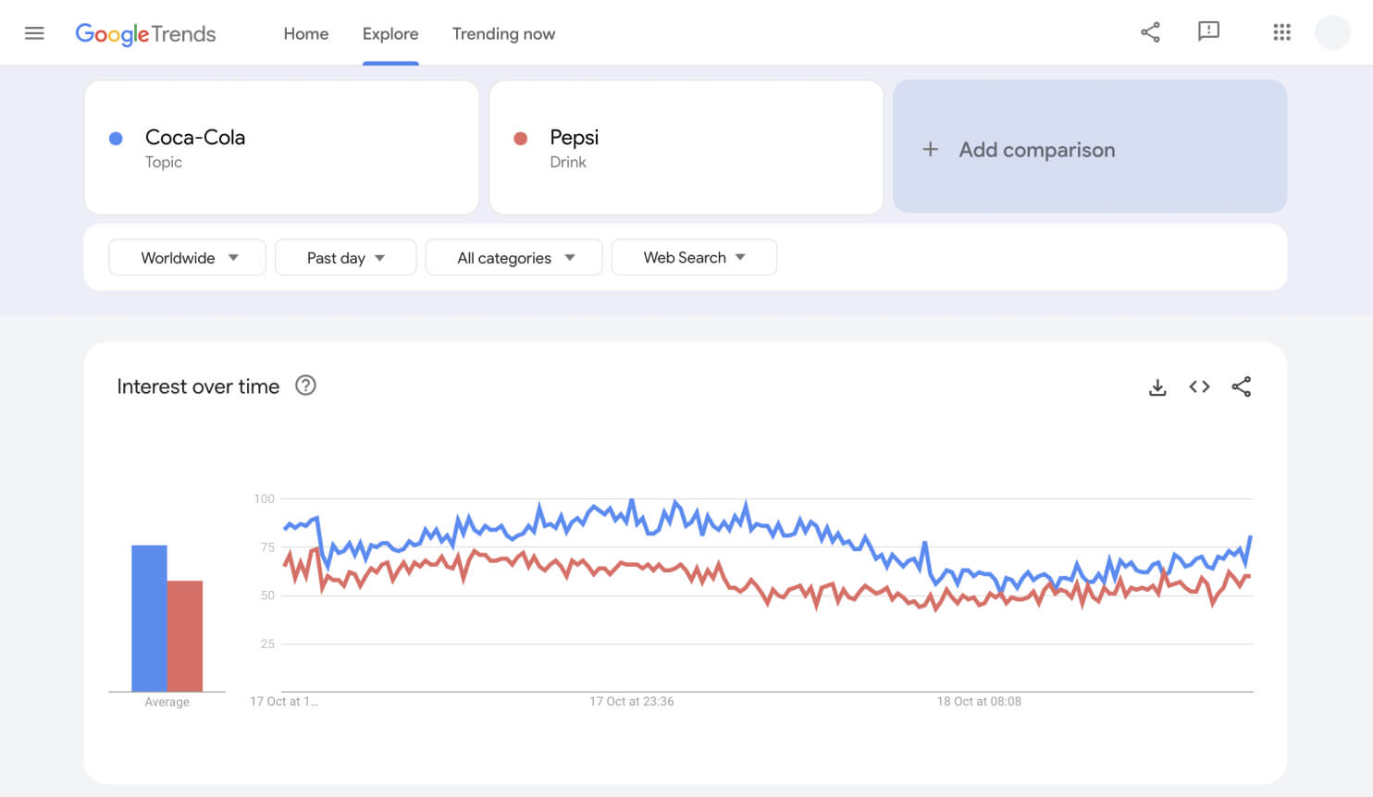Switch to the Trending now tab
The height and width of the screenshot is (797, 1373).
pyautogui.click(x=503, y=34)
